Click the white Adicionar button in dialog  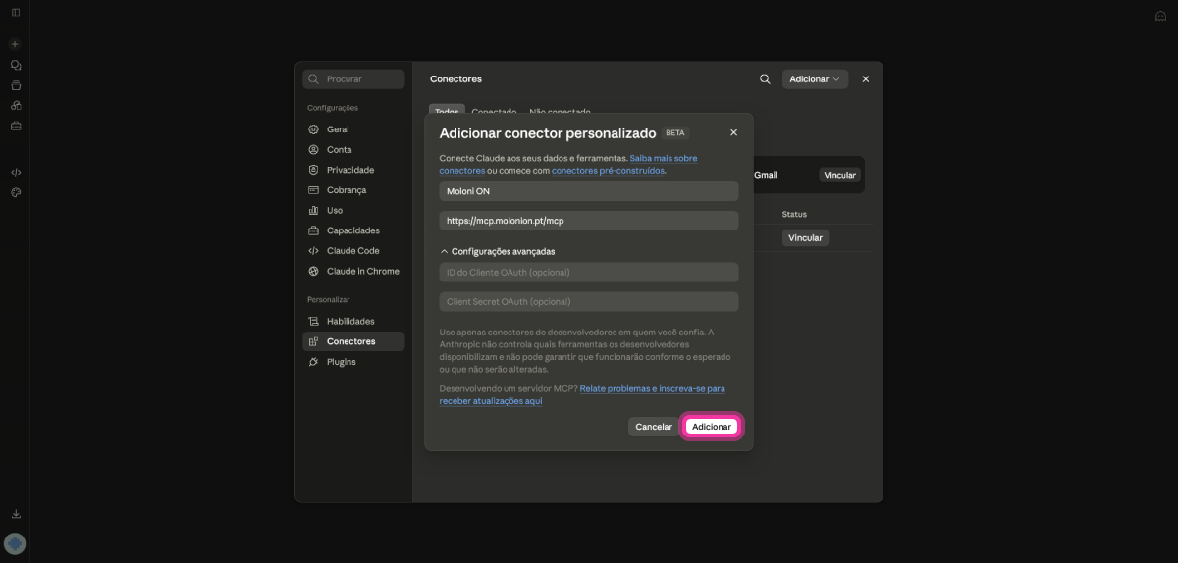click(712, 427)
